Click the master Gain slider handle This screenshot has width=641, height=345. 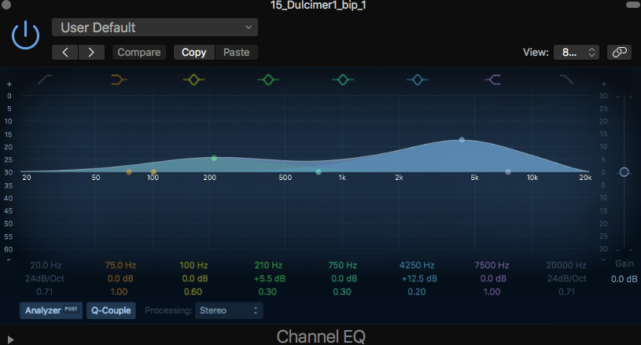coord(624,172)
